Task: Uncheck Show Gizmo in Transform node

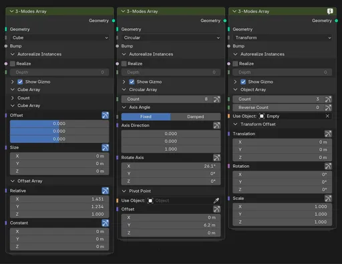Action: 243,82
